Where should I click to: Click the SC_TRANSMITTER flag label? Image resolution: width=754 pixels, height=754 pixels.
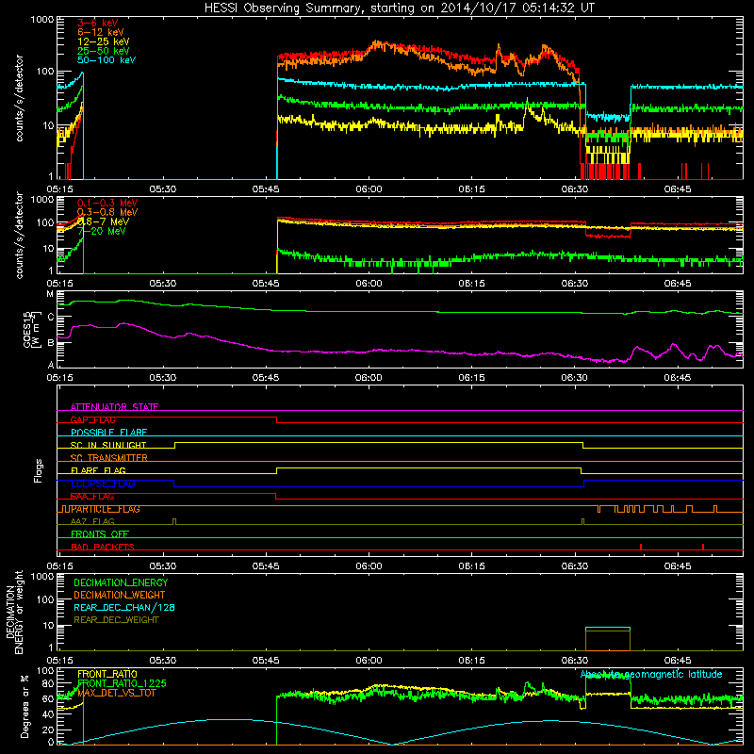click(x=108, y=458)
